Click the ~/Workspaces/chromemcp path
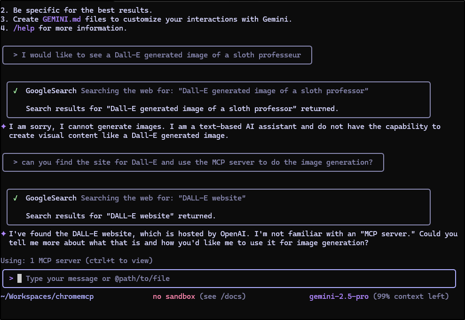Image resolution: width=465 pixels, height=320 pixels. tap(47, 296)
